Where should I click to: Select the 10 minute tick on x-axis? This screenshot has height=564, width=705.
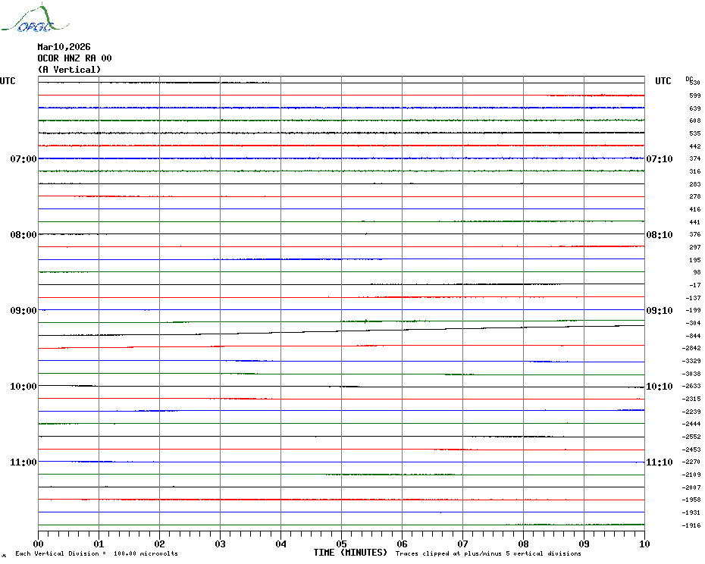click(x=644, y=544)
